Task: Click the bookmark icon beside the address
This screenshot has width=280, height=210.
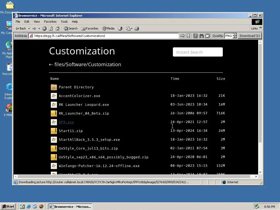Action: (x=188, y=36)
